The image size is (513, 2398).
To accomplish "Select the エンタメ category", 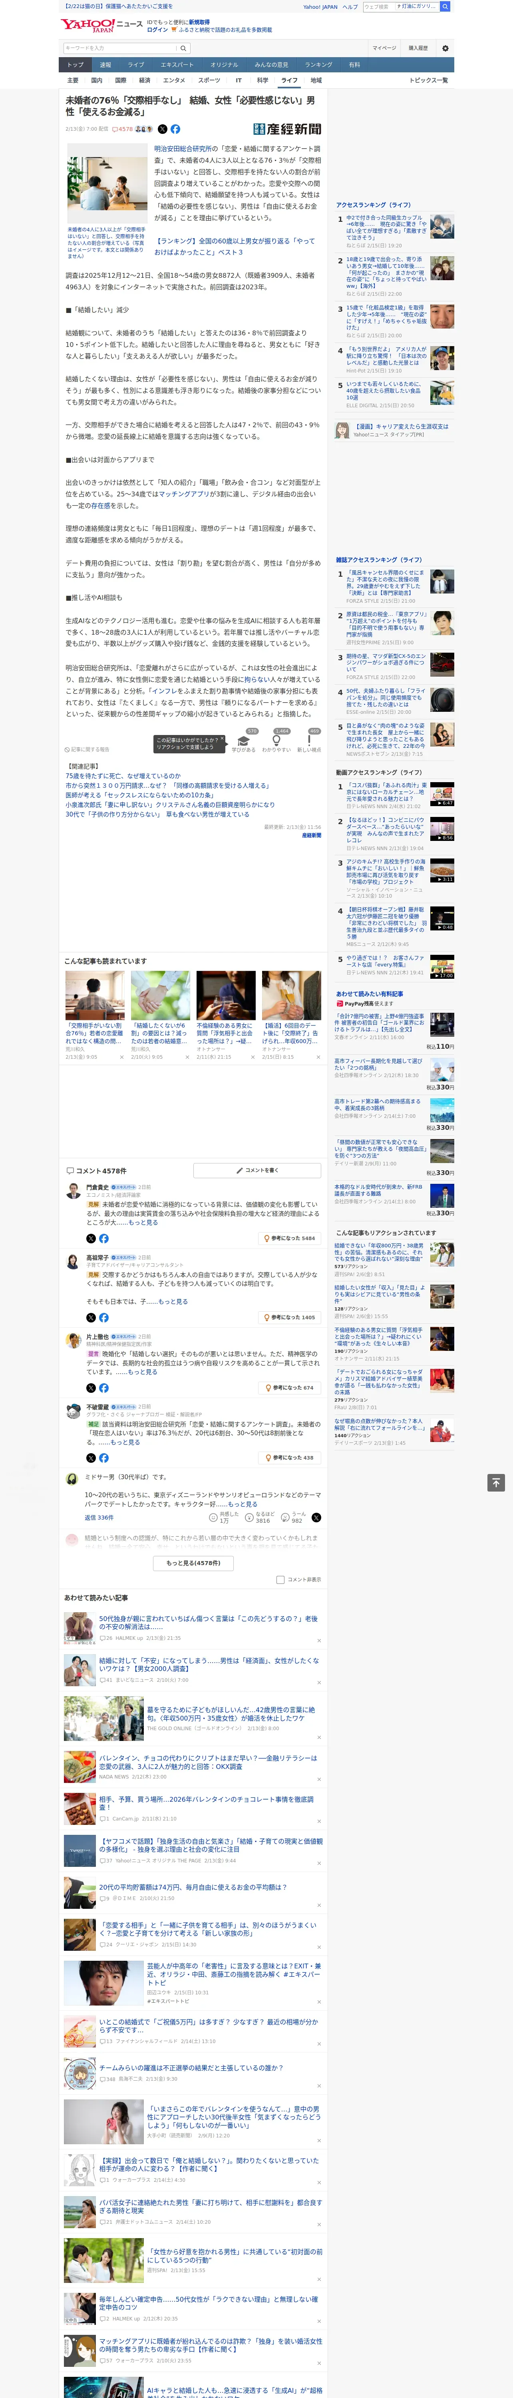I will coord(174,80).
